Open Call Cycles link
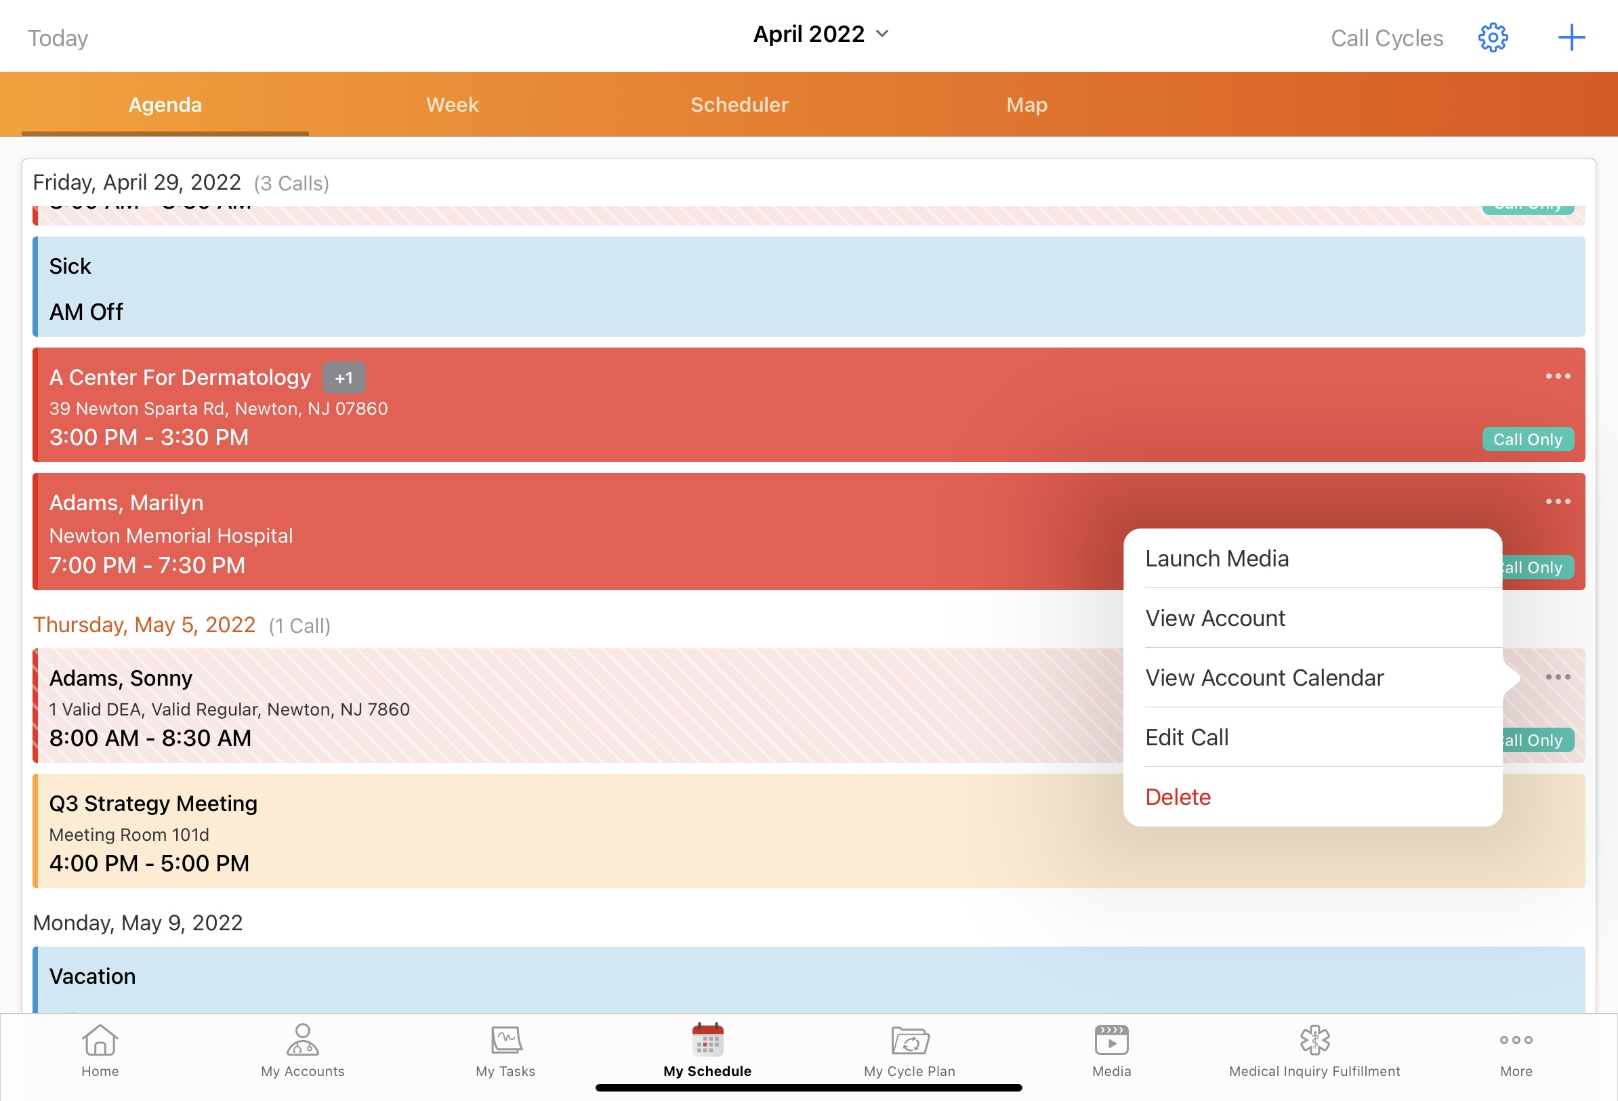 tap(1387, 38)
